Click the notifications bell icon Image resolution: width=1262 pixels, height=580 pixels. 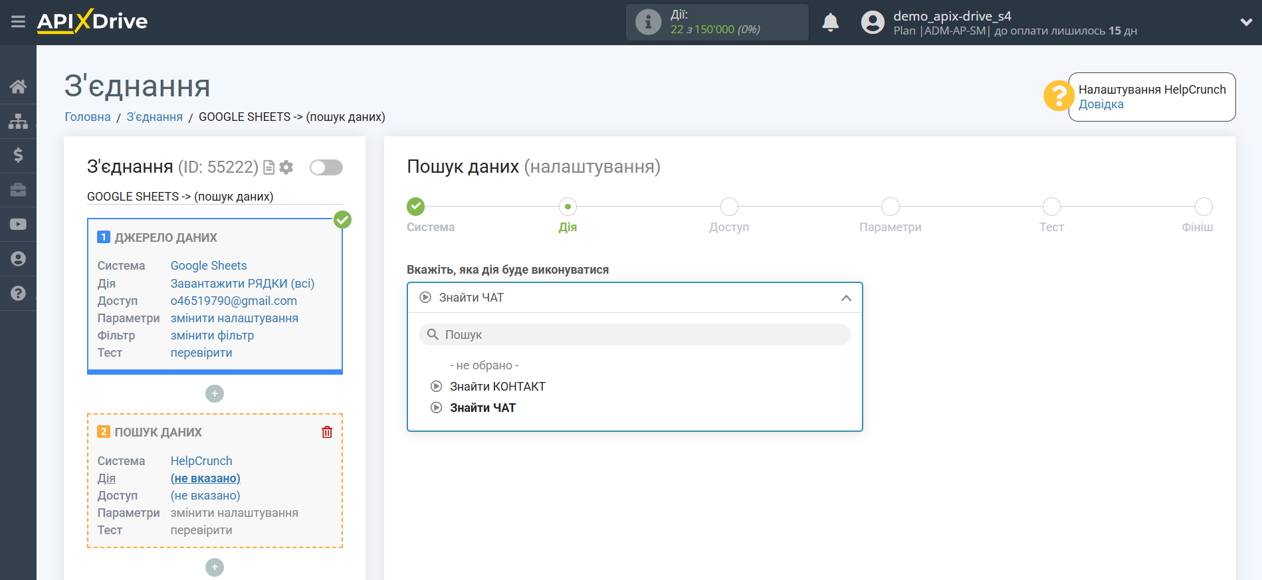coord(830,23)
